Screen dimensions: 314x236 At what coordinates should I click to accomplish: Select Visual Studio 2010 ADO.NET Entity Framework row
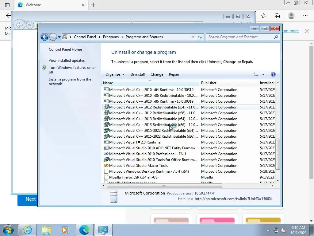click(189, 148)
